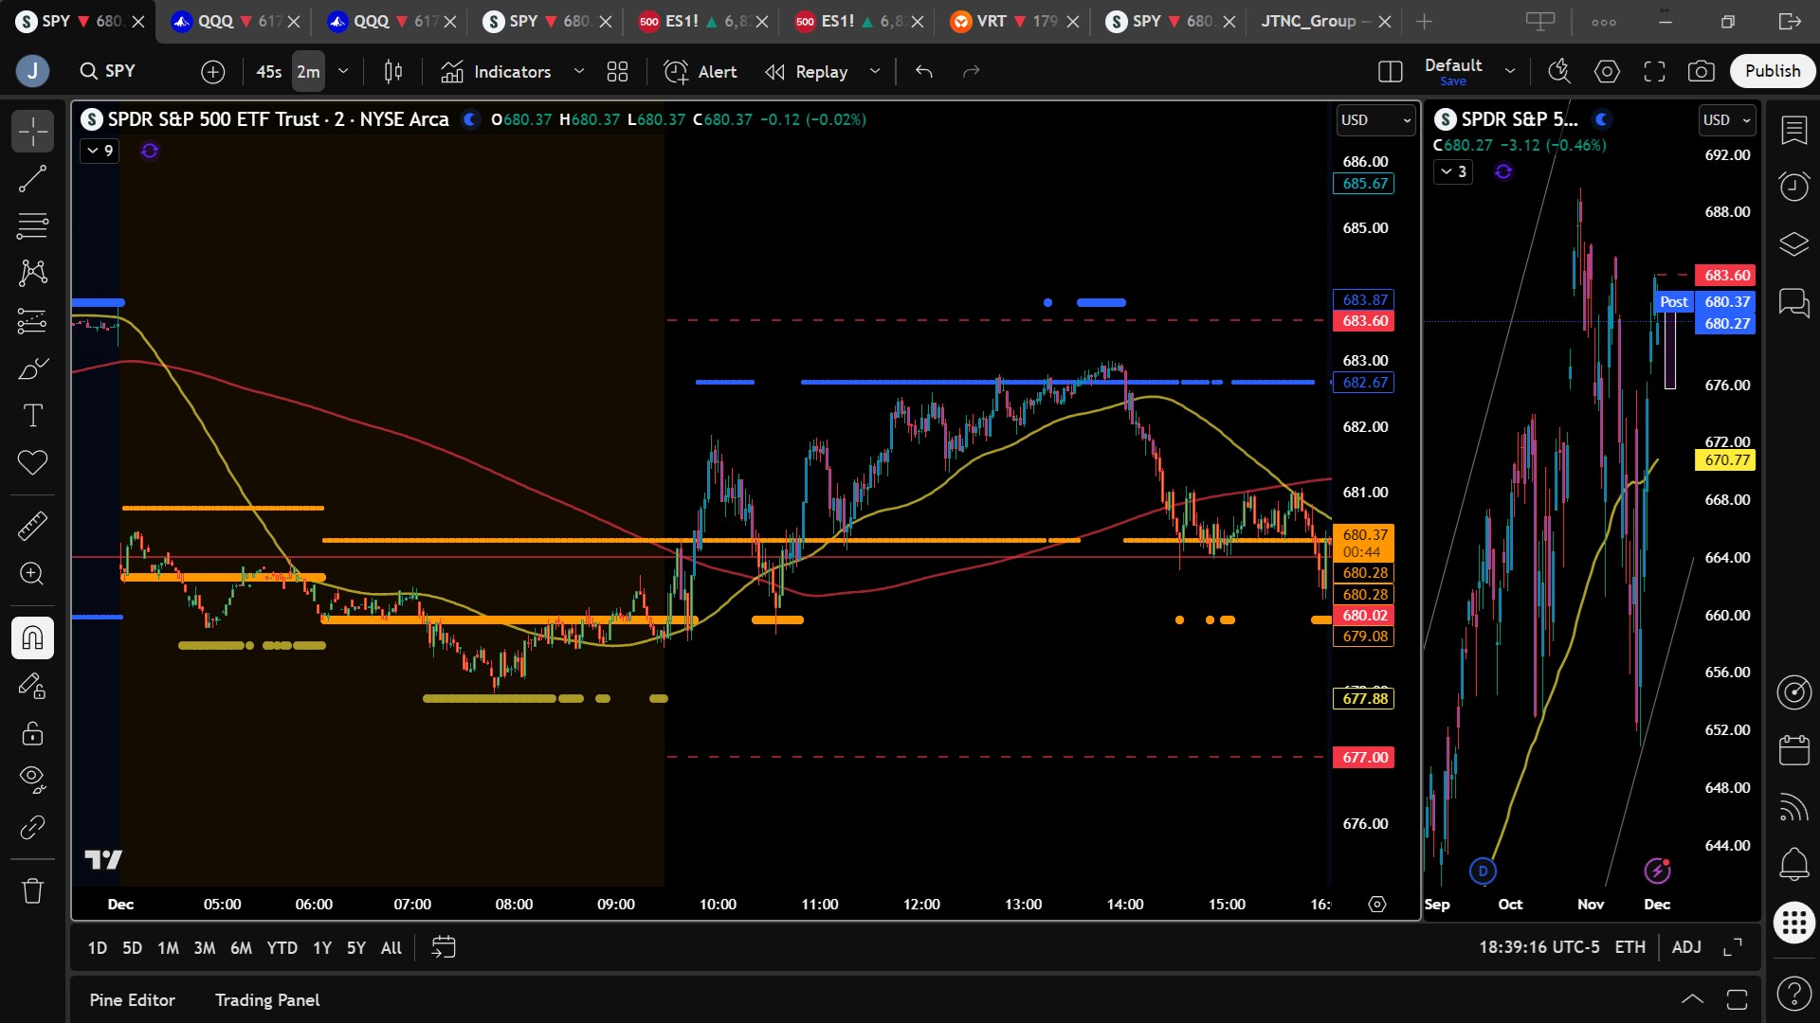The width and height of the screenshot is (1820, 1023).
Task: Click the Publish button
Action: coord(1772,71)
